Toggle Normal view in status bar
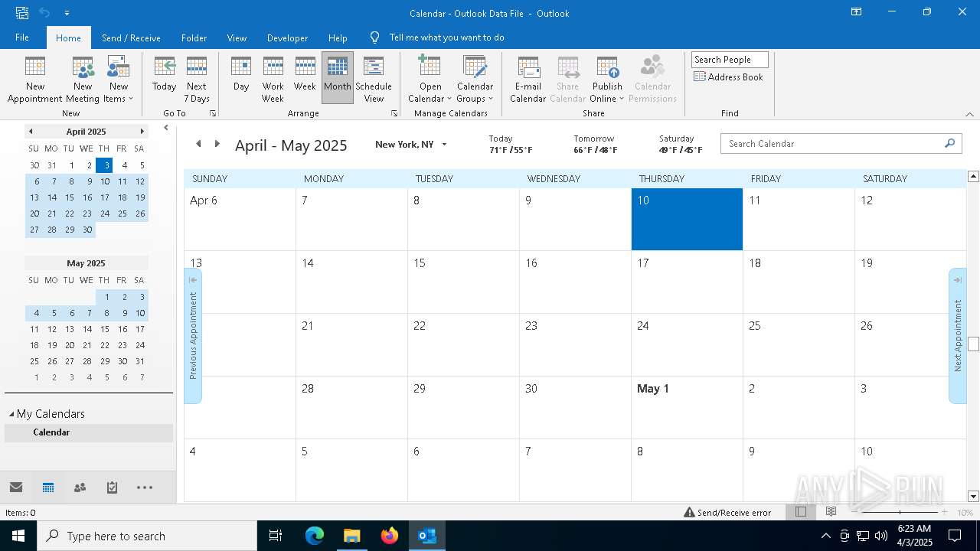The width and height of the screenshot is (980, 551). point(801,512)
